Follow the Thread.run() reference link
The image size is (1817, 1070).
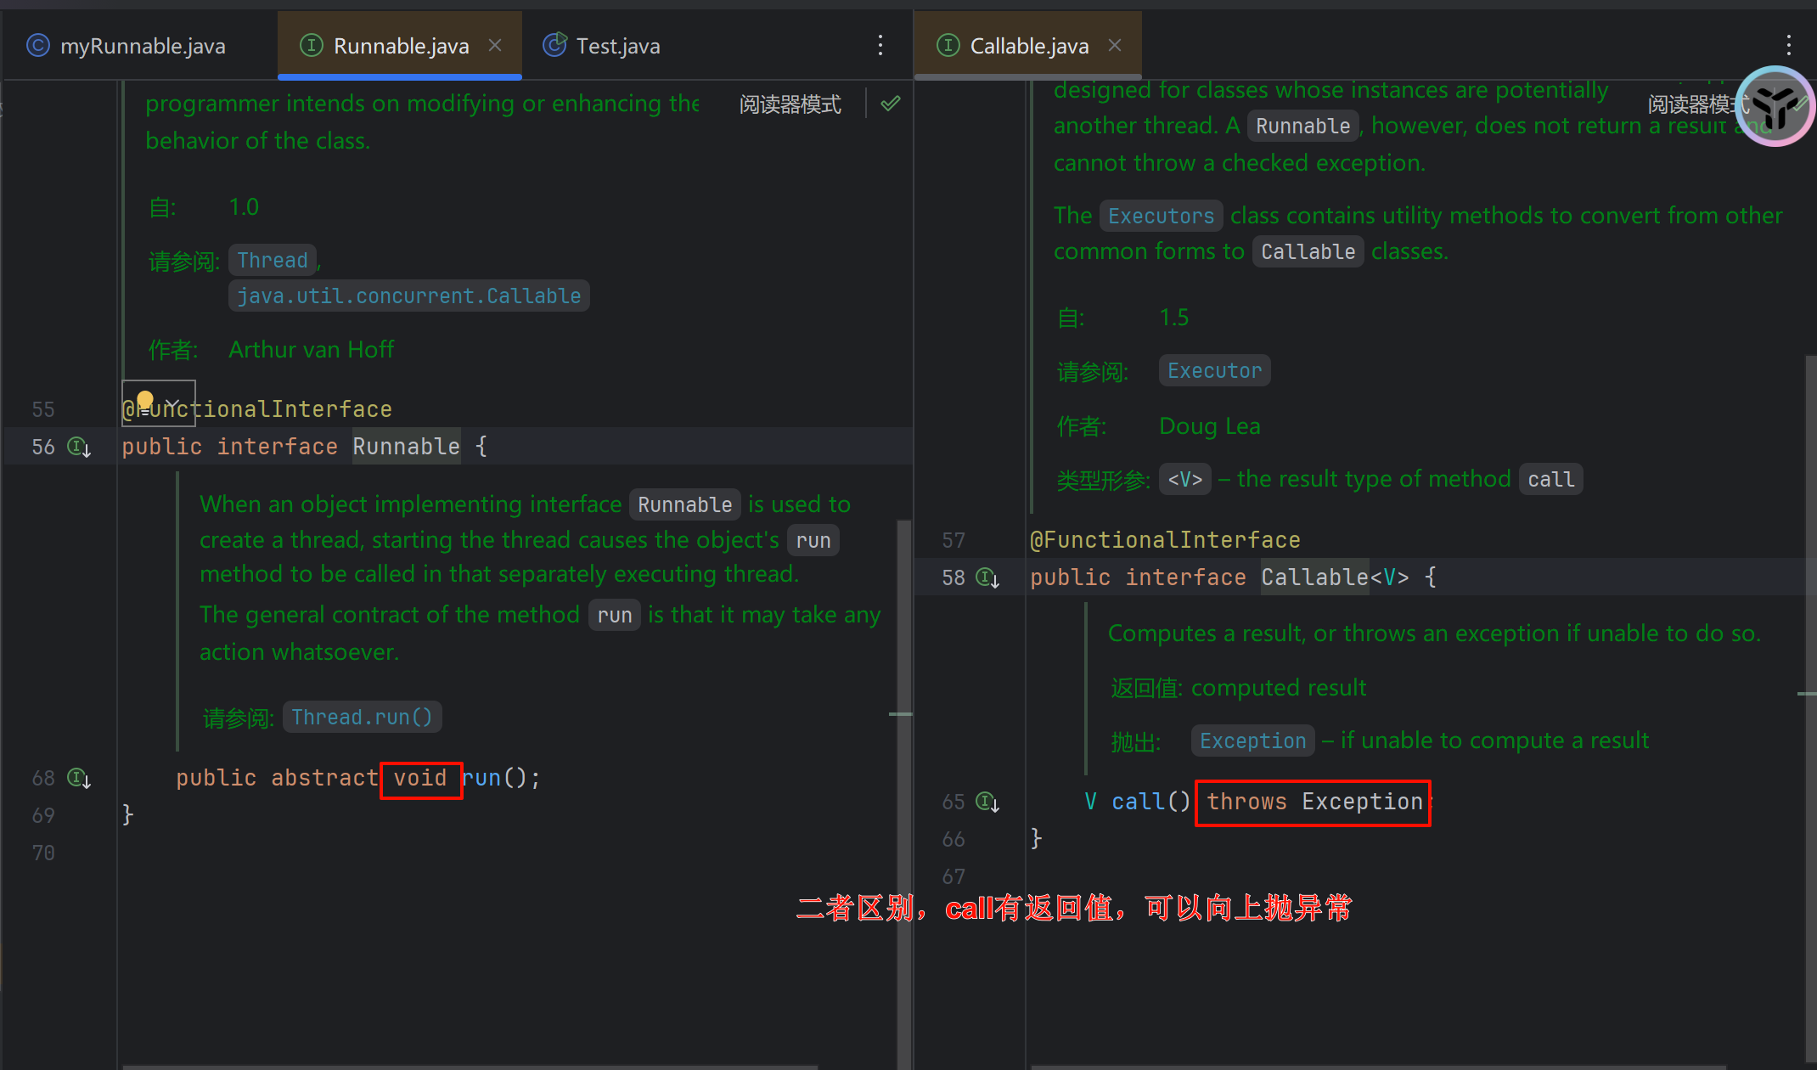[x=362, y=717]
